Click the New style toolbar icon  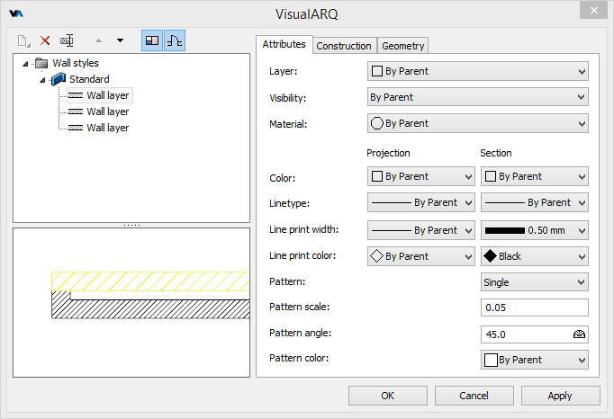(23, 40)
